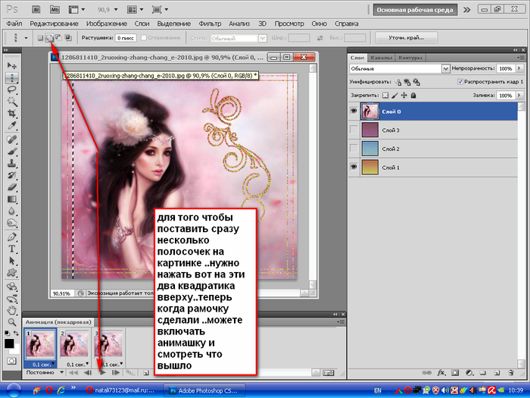Screen dimensions: 530x398
Task: Select the Type tool
Action: click(12, 249)
